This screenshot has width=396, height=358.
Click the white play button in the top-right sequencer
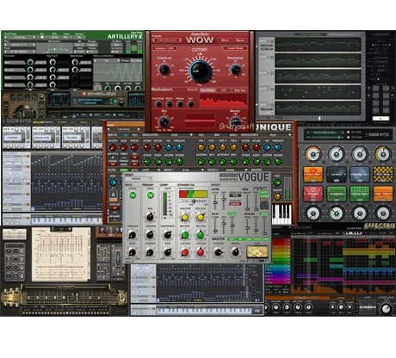click(381, 118)
